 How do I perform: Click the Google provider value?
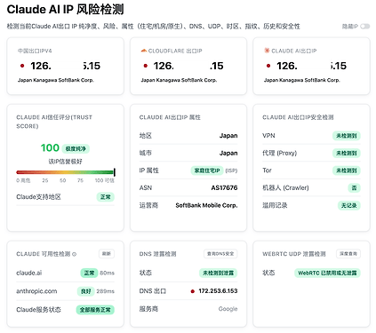coord(228,309)
